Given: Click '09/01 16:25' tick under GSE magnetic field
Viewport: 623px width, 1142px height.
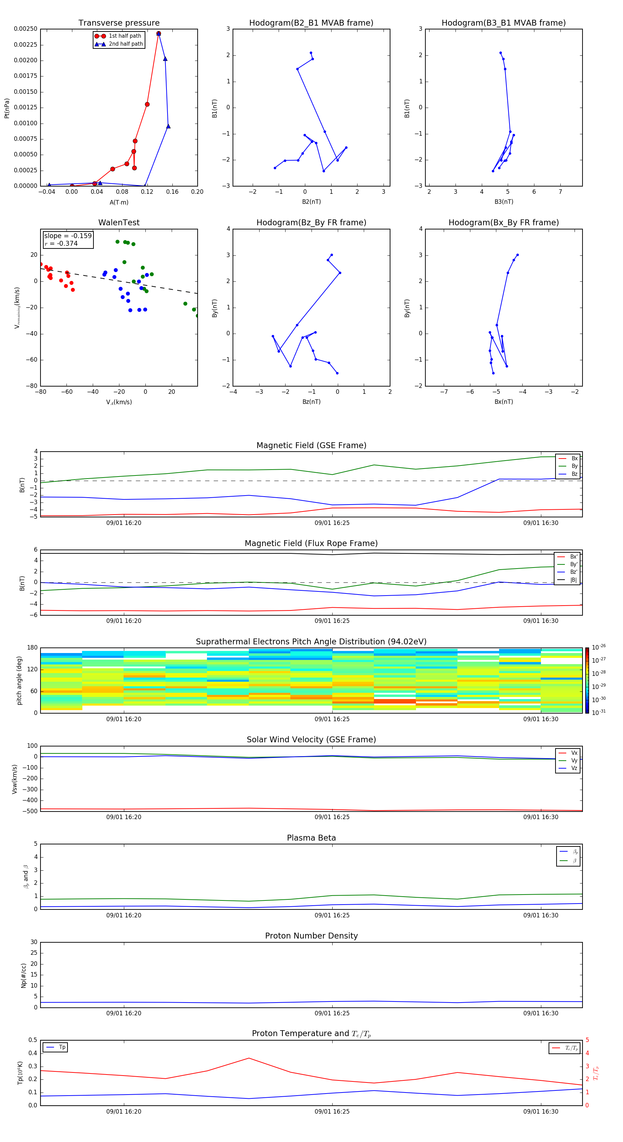Looking at the screenshot, I should pos(332,523).
